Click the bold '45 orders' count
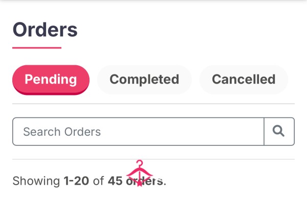Image resolution: width=307 pixels, height=201 pixels. click(x=136, y=181)
